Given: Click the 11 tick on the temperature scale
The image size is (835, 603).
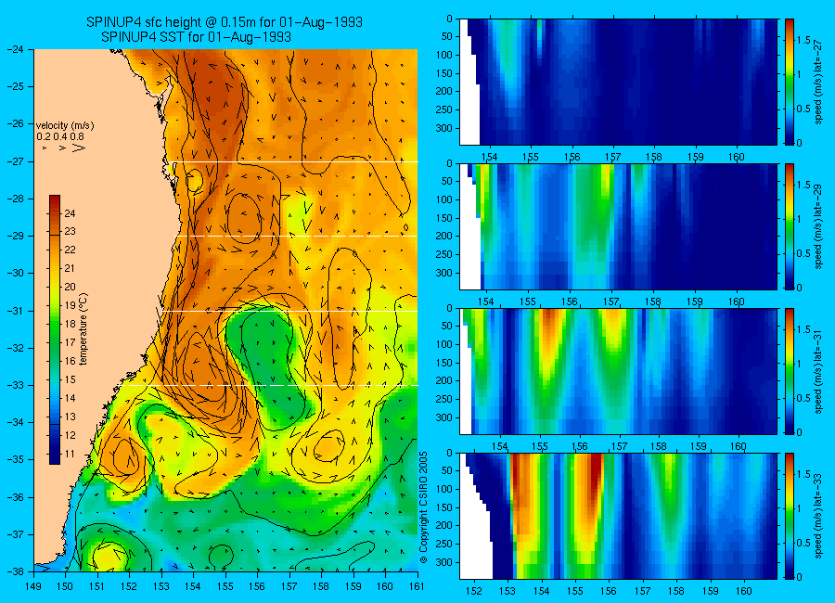Looking at the screenshot, I should pyautogui.click(x=70, y=454).
